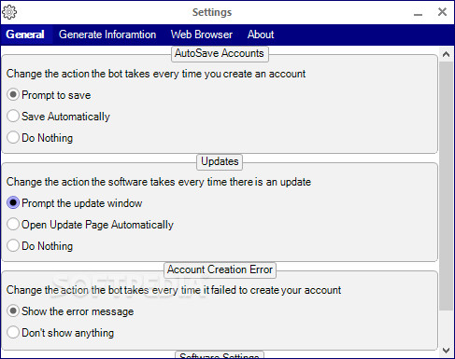Open the About tab
This screenshot has height=359, width=455.
point(261,35)
